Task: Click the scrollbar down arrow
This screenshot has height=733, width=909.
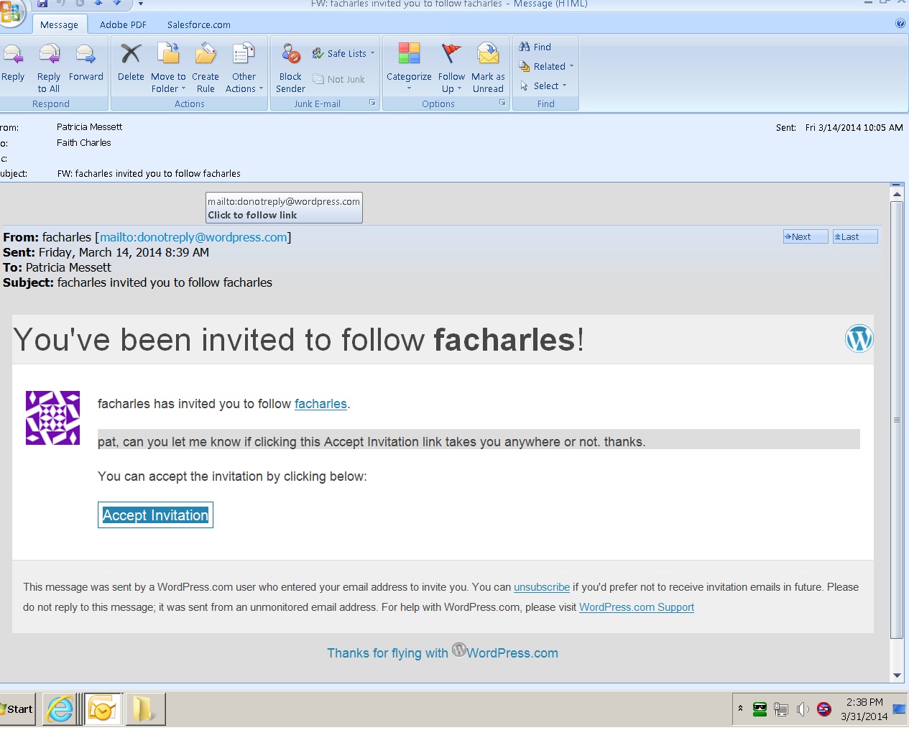Action: pyautogui.click(x=897, y=675)
